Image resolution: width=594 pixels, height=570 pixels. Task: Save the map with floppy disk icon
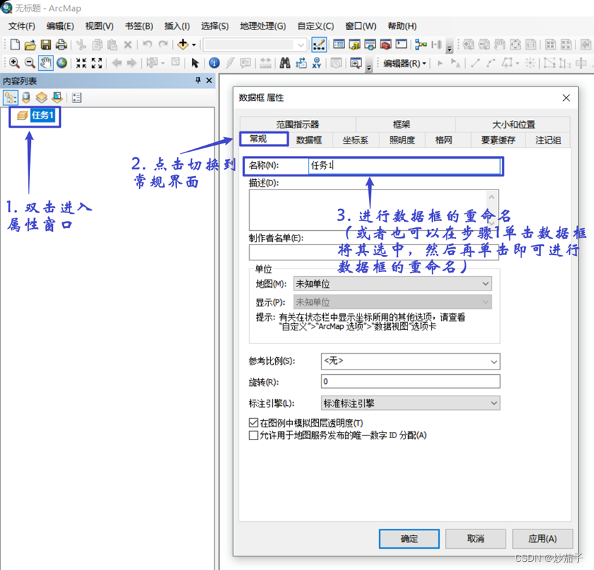click(x=46, y=45)
